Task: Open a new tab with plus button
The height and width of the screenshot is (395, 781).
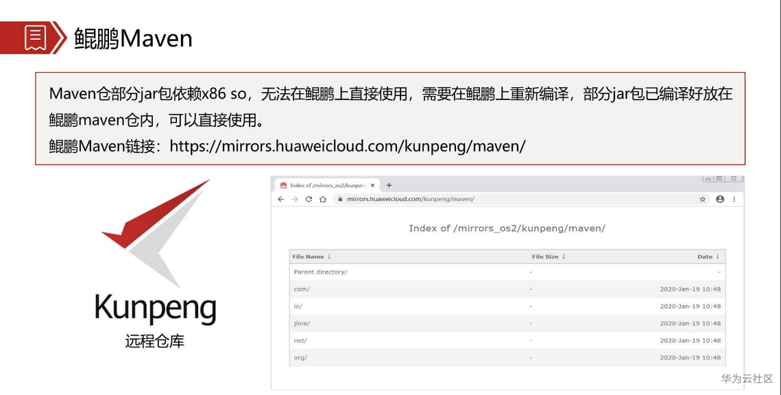Action: coord(389,185)
